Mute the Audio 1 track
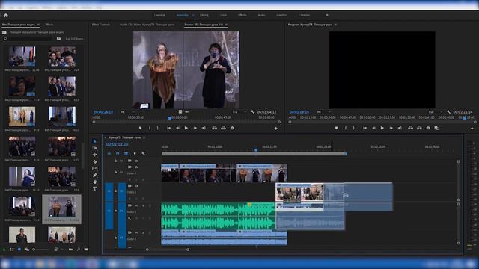The width and height of the screenshot is (479, 269). pos(136,206)
